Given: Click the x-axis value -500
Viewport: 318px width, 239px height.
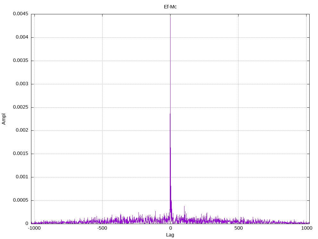Looking at the screenshot, I should coord(102,228).
